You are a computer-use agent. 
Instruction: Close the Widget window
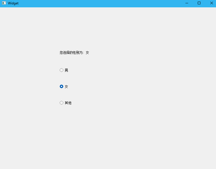tap(211, 3)
